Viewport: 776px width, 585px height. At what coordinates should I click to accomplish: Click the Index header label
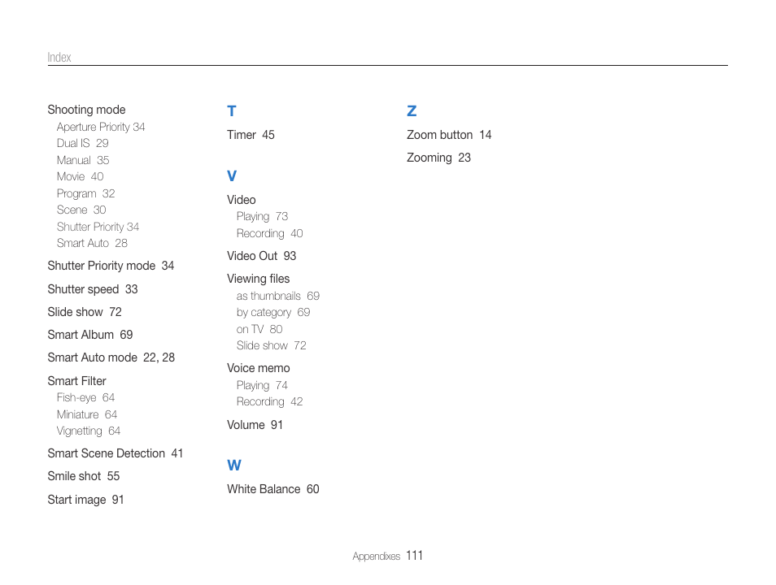59,58
